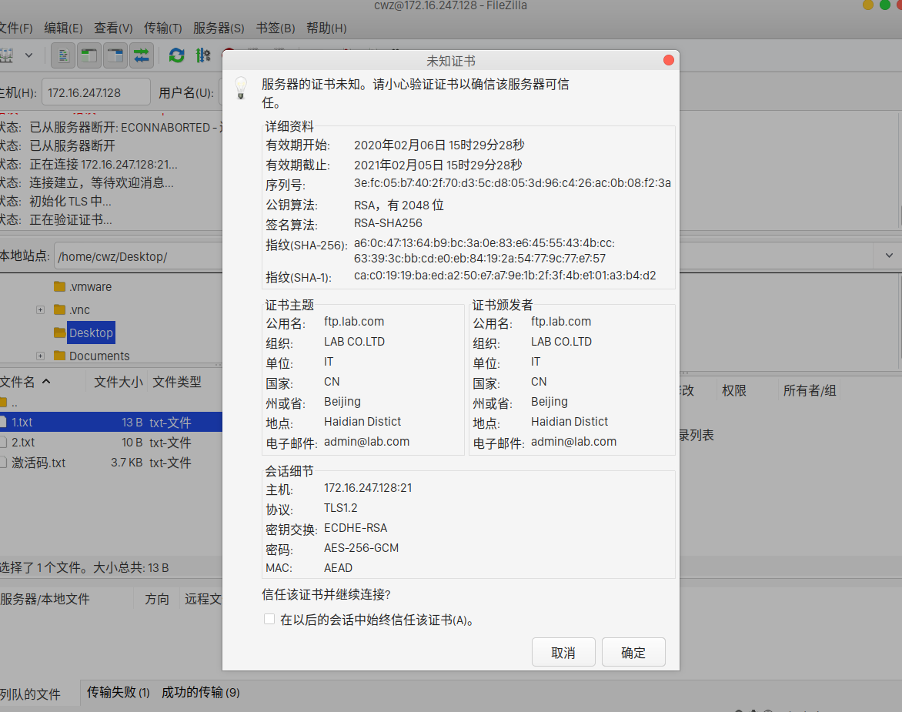This screenshot has height=712, width=902.
Task: Click issuer email admin@lab.com
Action: pos(573,442)
